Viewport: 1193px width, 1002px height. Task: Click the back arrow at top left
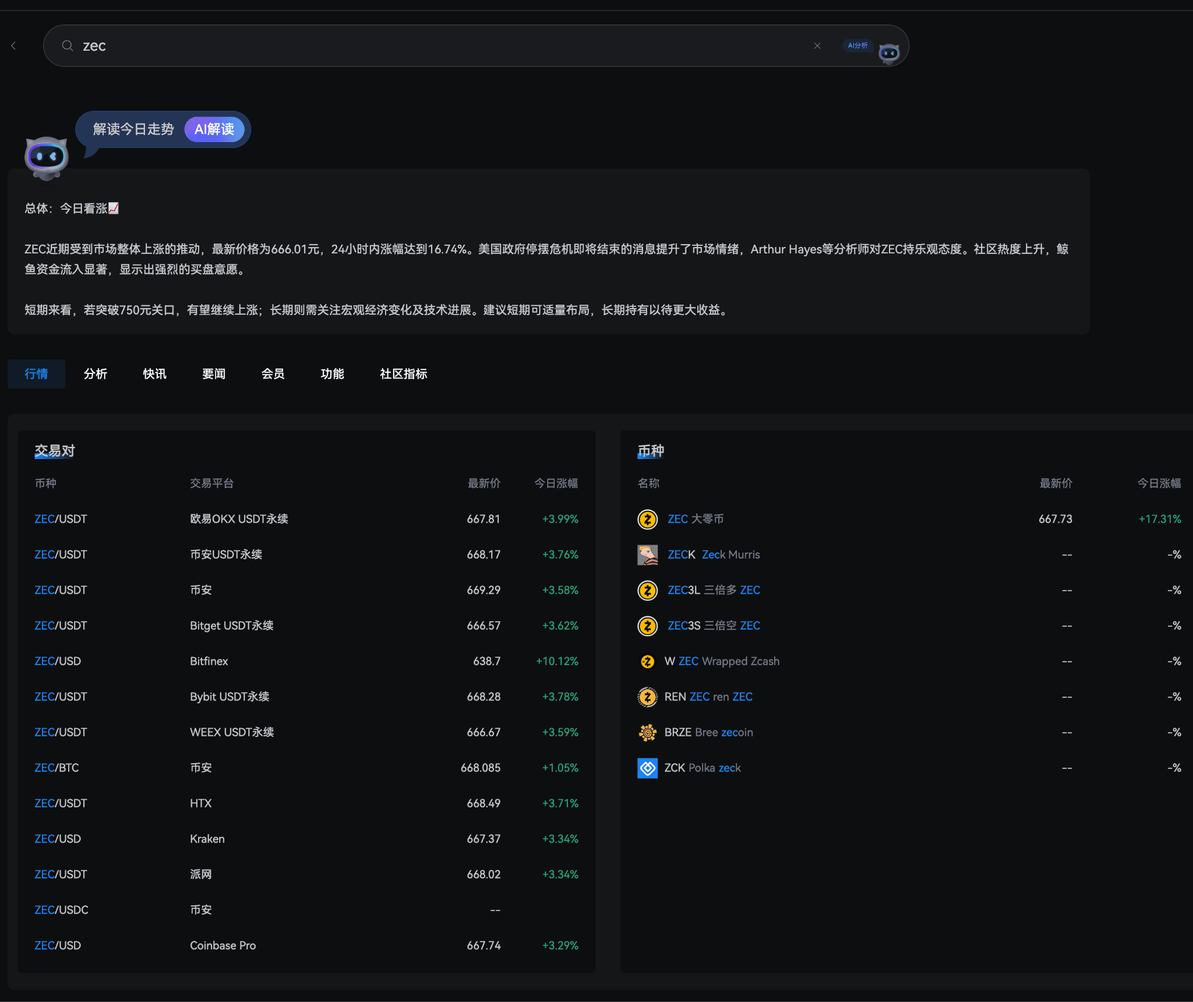coord(13,45)
